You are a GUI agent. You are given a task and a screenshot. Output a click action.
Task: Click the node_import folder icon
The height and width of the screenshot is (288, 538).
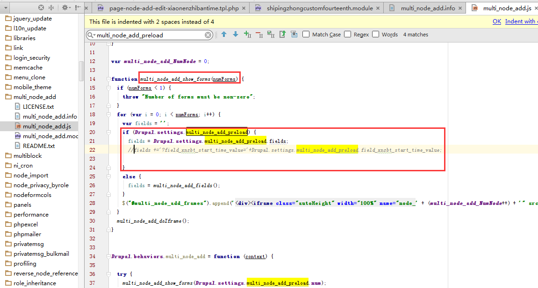coord(8,176)
